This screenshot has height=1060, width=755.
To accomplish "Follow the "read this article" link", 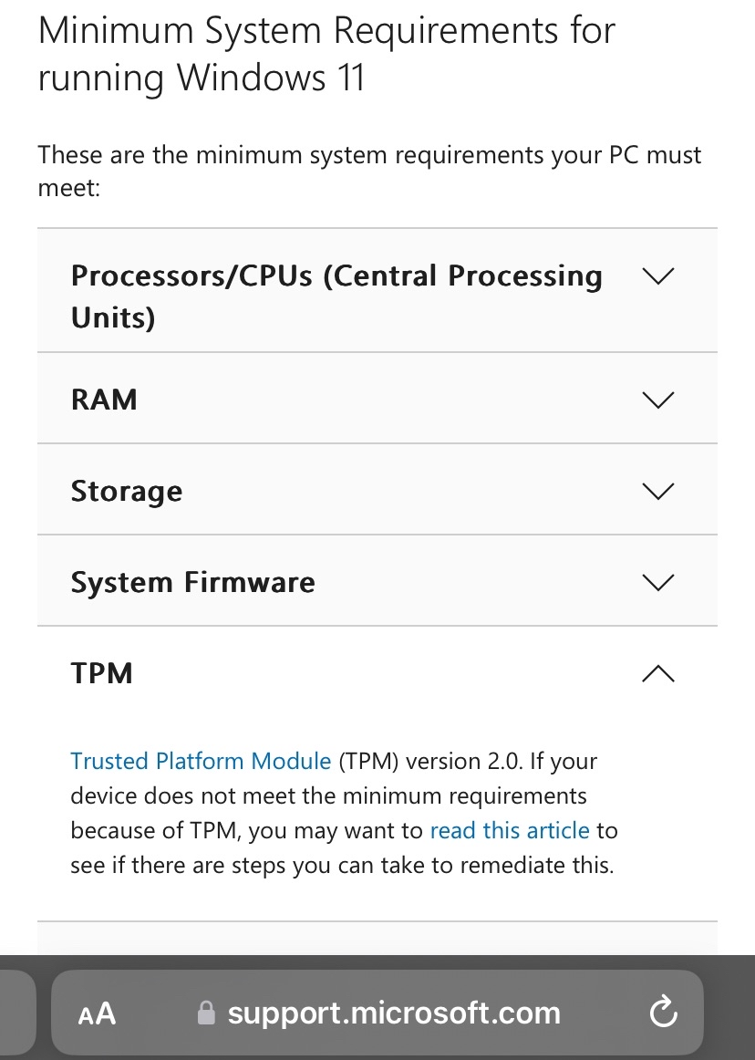I will tap(510, 830).
